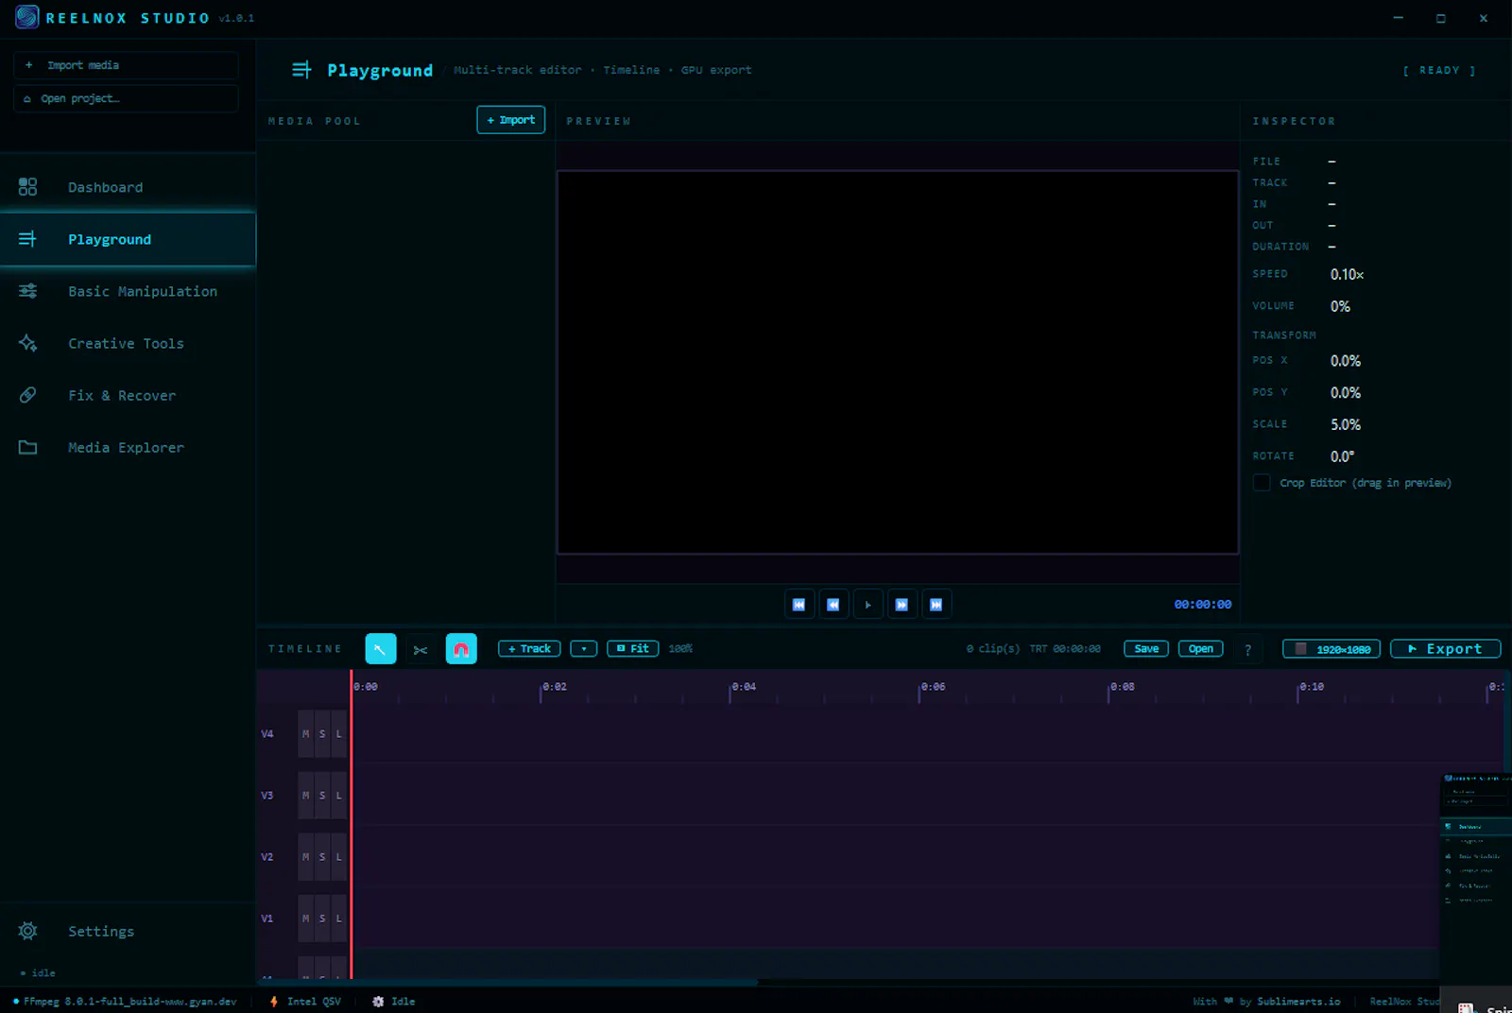Open the track type dropdown arrow
Image resolution: width=1512 pixels, height=1013 pixels.
point(584,649)
